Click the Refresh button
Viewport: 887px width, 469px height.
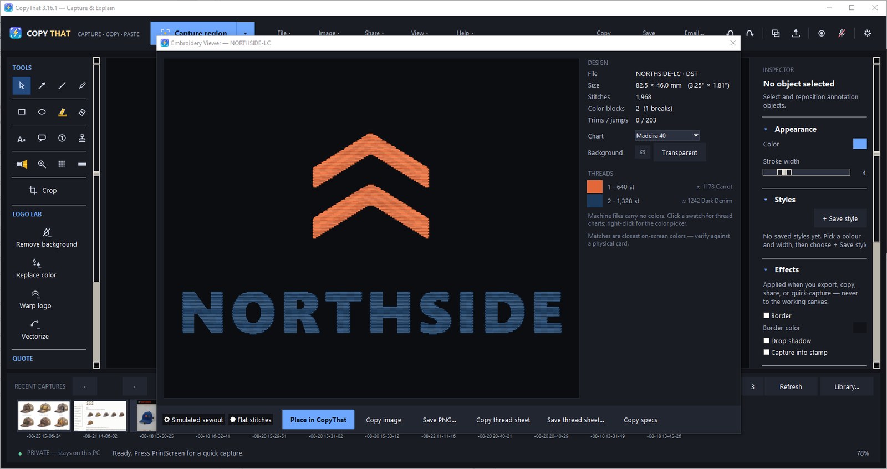point(791,386)
